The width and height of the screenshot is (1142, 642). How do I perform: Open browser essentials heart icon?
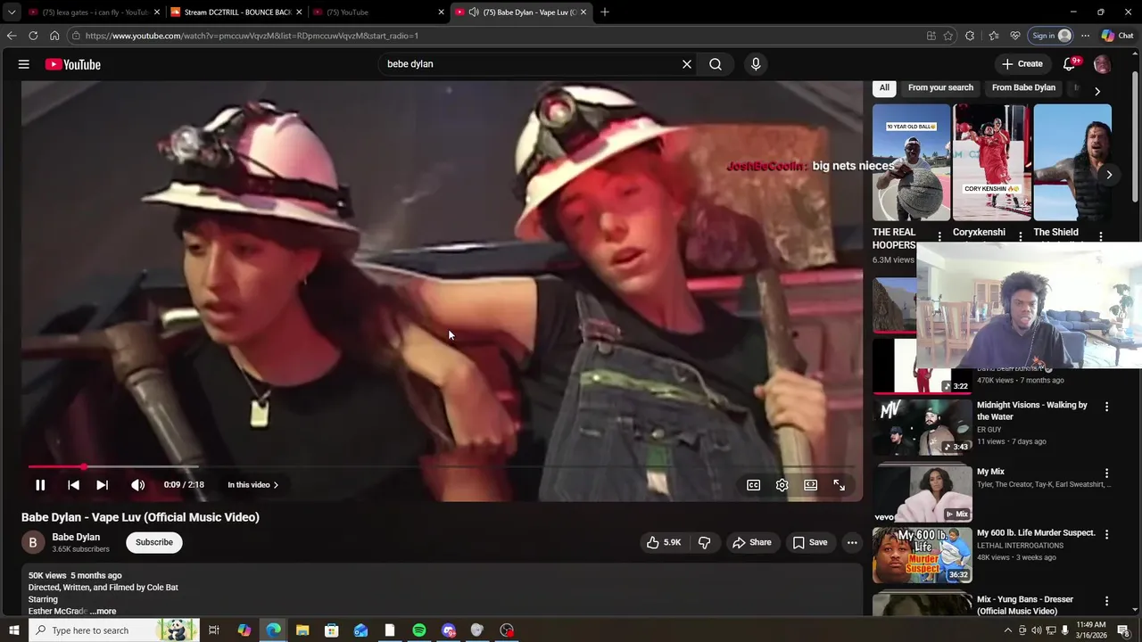(x=1015, y=36)
